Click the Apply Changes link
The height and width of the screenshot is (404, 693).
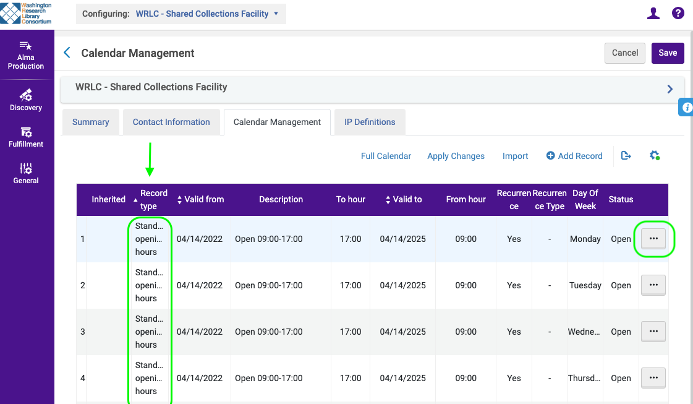456,156
